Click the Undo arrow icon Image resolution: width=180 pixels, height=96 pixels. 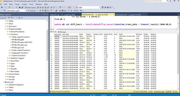point(60,8)
